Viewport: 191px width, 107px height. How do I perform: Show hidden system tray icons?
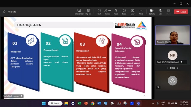[x=153, y=103]
